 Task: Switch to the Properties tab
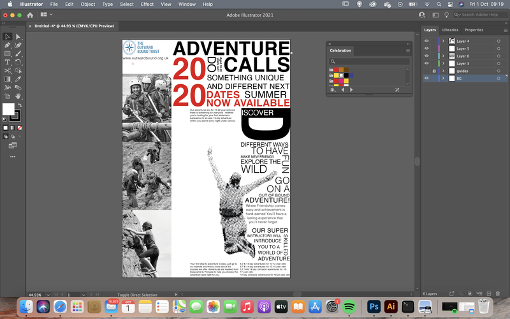point(474,30)
